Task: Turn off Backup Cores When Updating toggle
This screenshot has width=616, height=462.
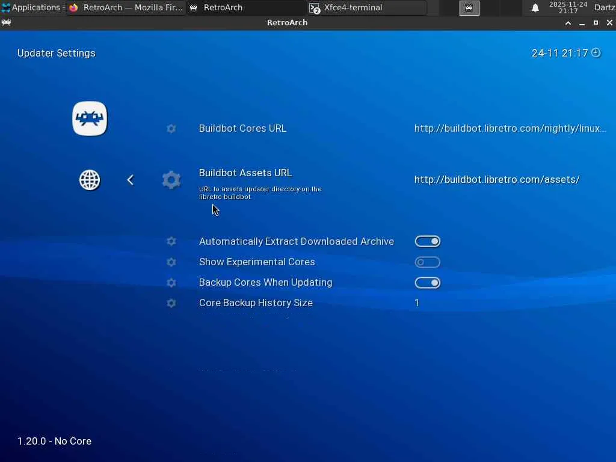Action: pos(428,283)
